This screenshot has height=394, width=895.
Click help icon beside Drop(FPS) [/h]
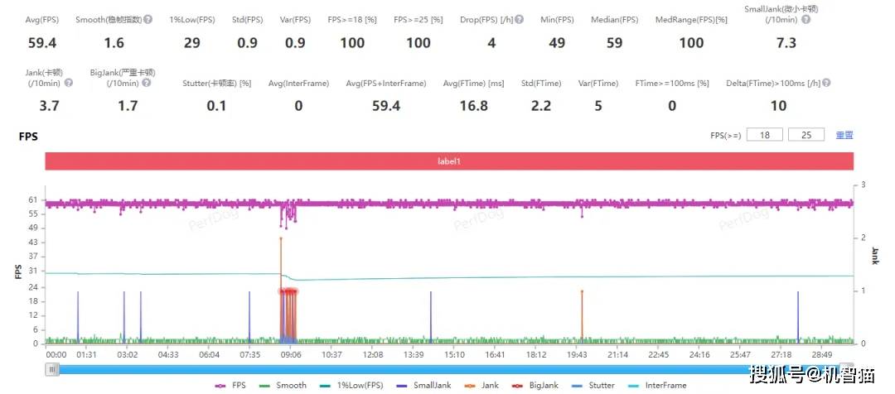(519, 19)
